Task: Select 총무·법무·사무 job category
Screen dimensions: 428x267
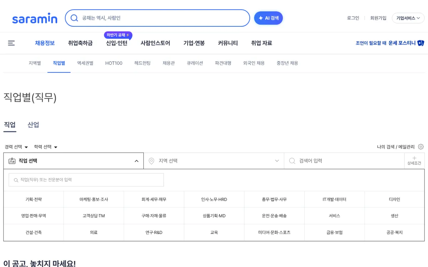Action: (274, 199)
